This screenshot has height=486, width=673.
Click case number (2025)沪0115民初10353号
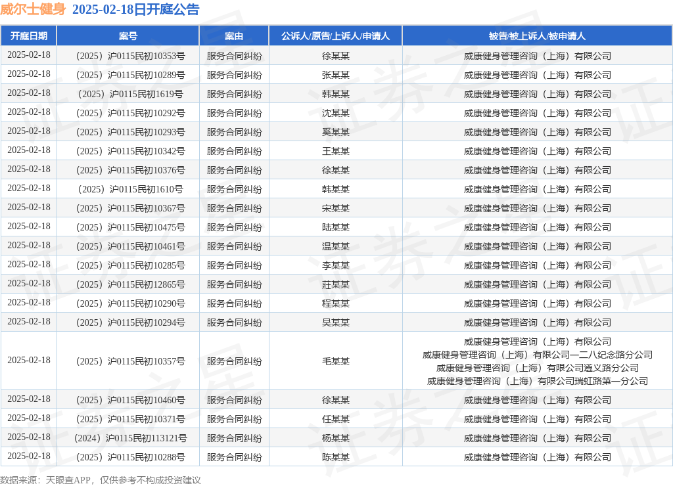pyautogui.click(x=131, y=56)
